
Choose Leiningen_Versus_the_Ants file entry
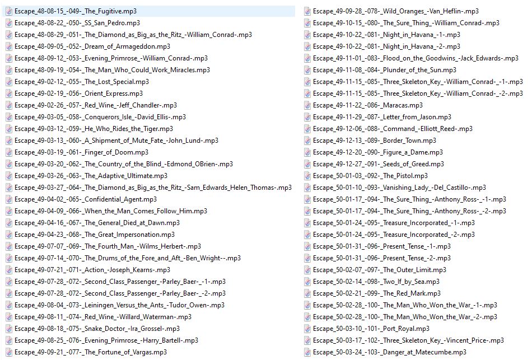click(x=119, y=305)
